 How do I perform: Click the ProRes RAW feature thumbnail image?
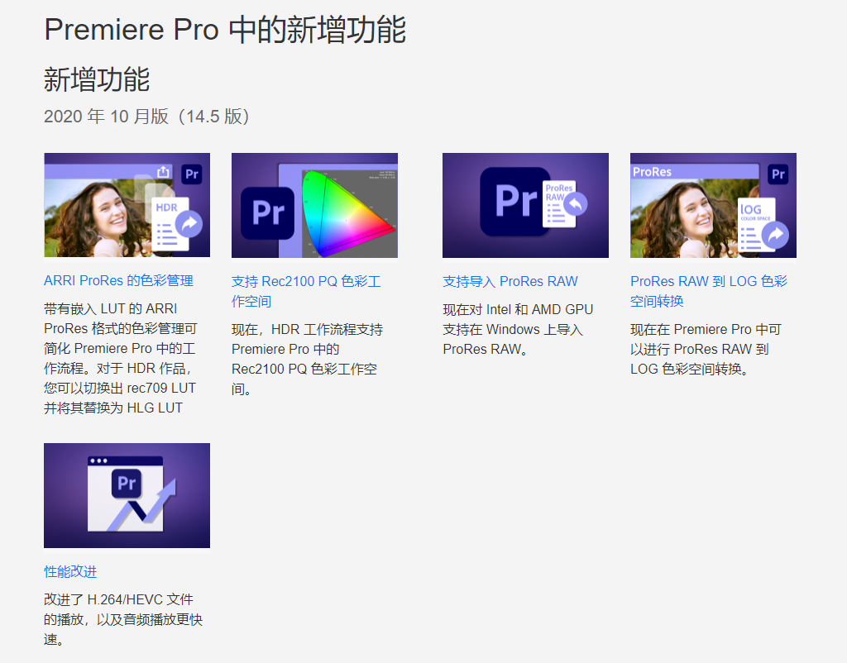pyautogui.click(x=526, y=204)
